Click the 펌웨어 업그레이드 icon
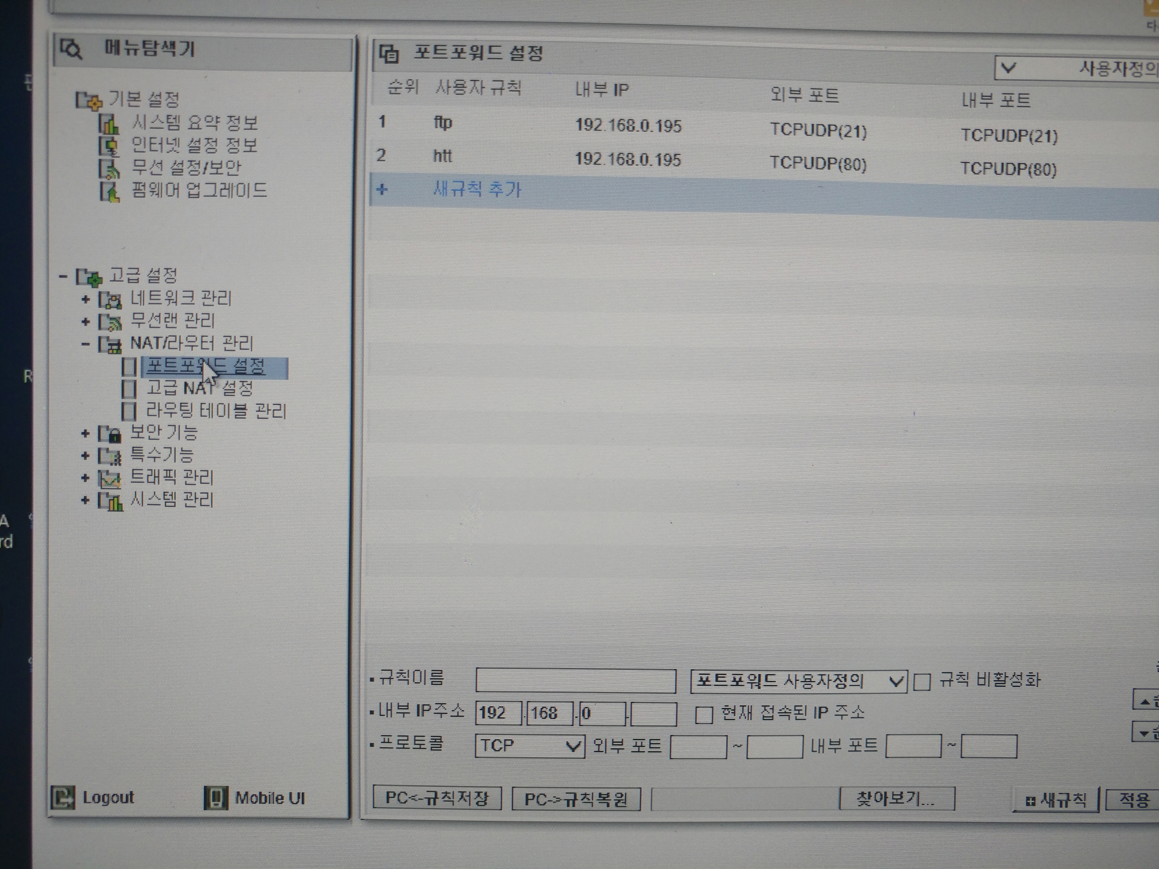The image size is (1159, 869). coord(109,191)
